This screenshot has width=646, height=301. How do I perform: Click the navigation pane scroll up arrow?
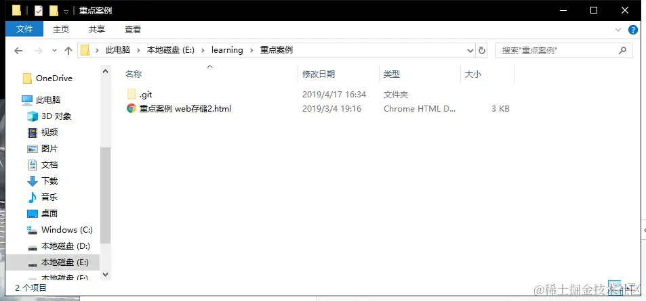[106, 71]
